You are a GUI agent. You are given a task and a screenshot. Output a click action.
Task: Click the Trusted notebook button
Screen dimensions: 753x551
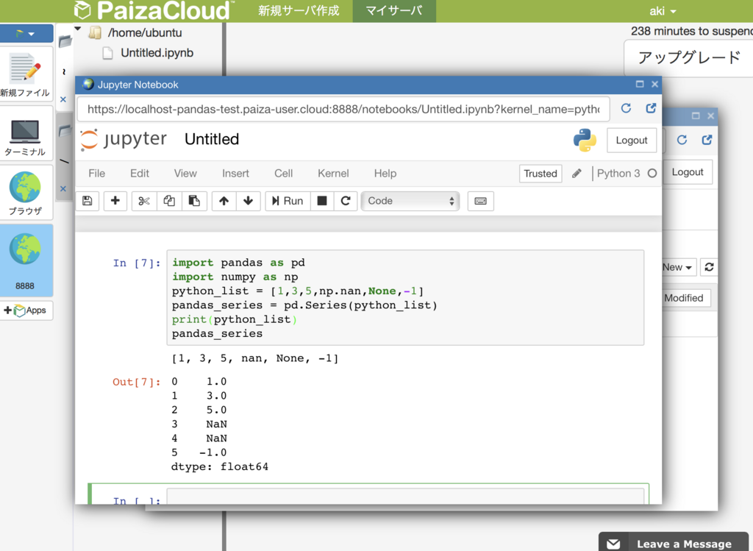540,174
